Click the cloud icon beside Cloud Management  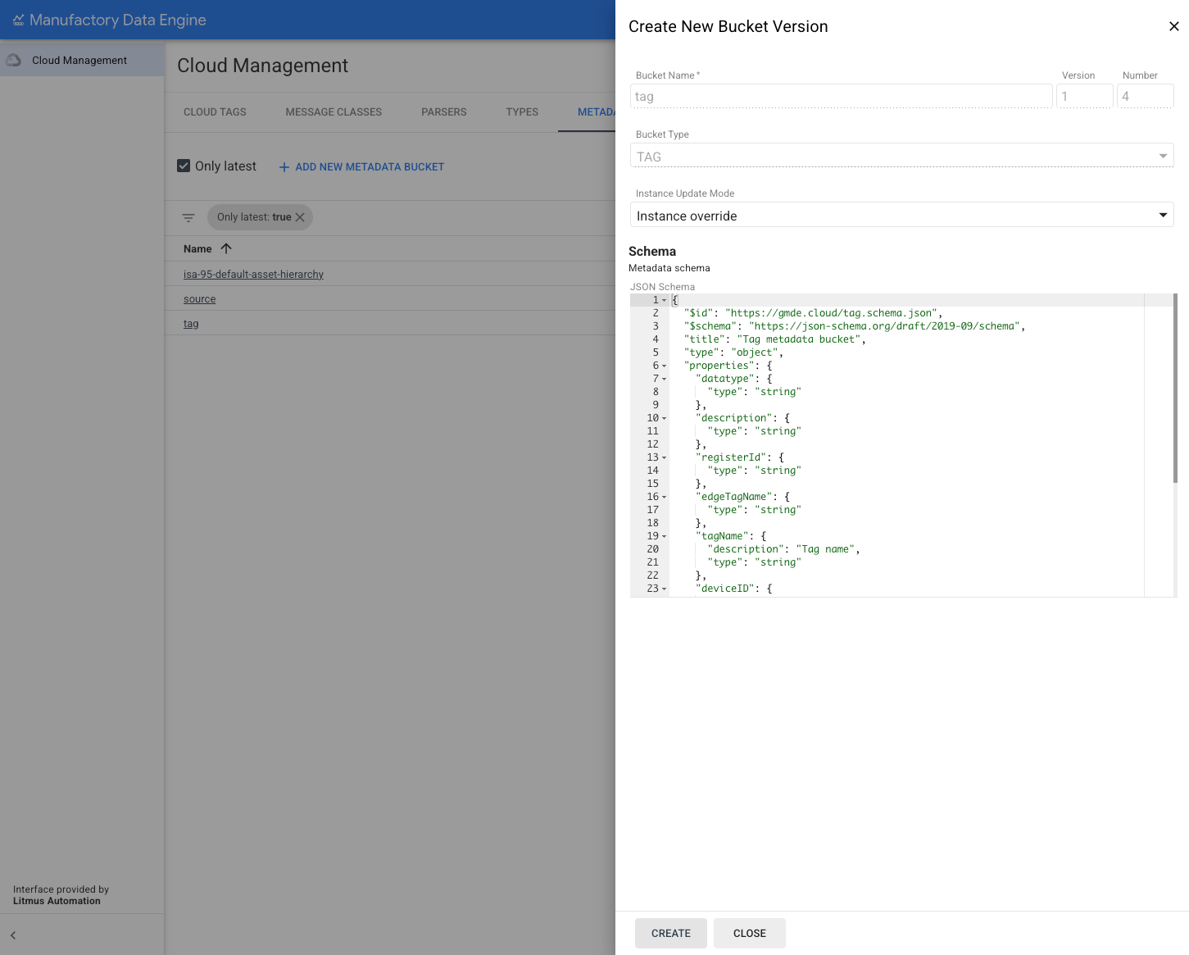pyautogui.click(x=14, y=61)
